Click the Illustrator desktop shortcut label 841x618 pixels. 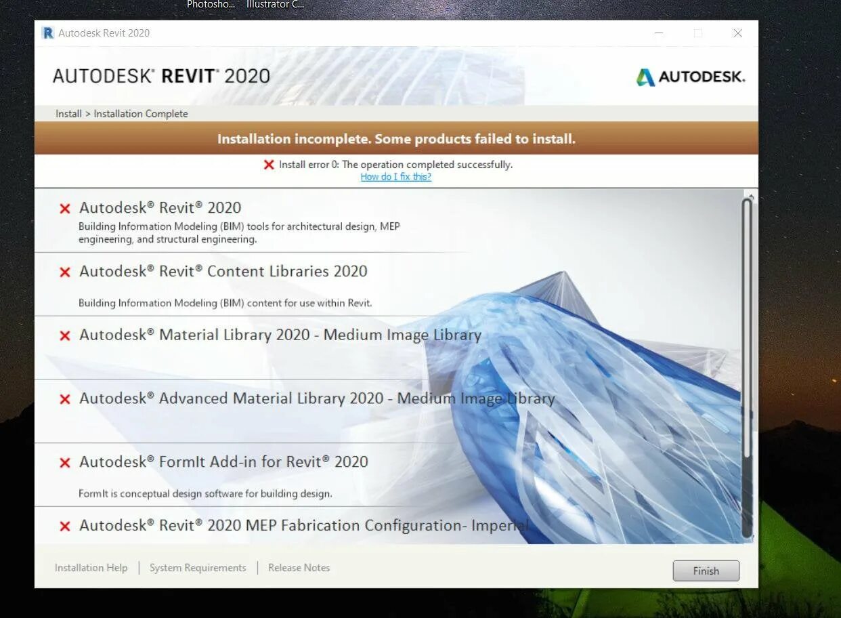tap(275, 5)
